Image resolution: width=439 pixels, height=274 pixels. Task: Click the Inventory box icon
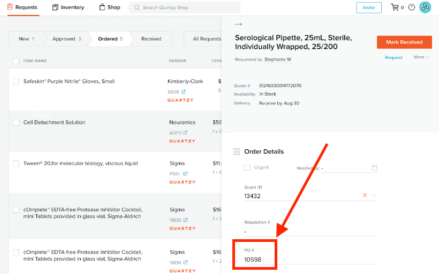click(55, 7)
